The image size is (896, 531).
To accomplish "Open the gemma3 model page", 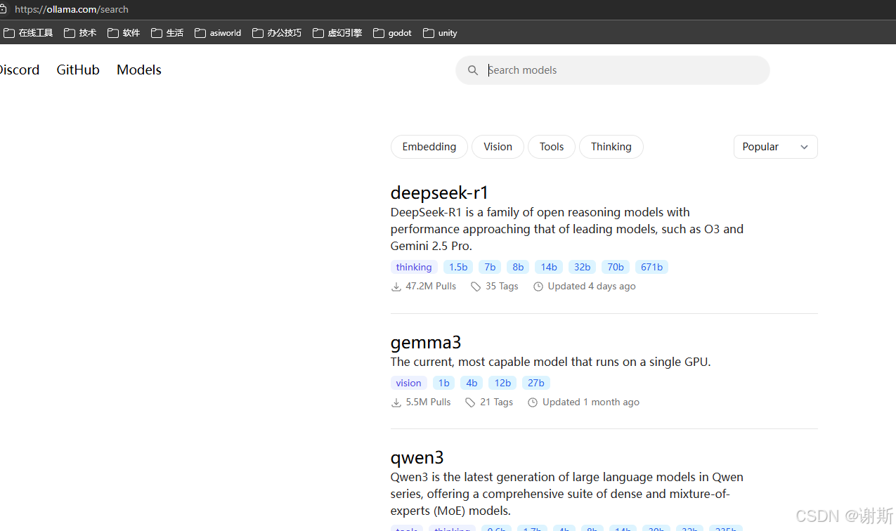I will [426, 343].
